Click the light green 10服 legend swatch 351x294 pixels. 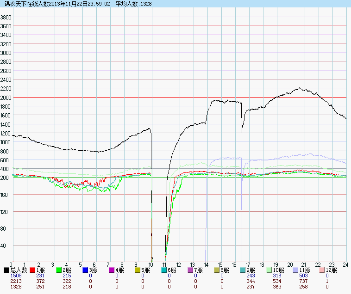coord(270,270)
